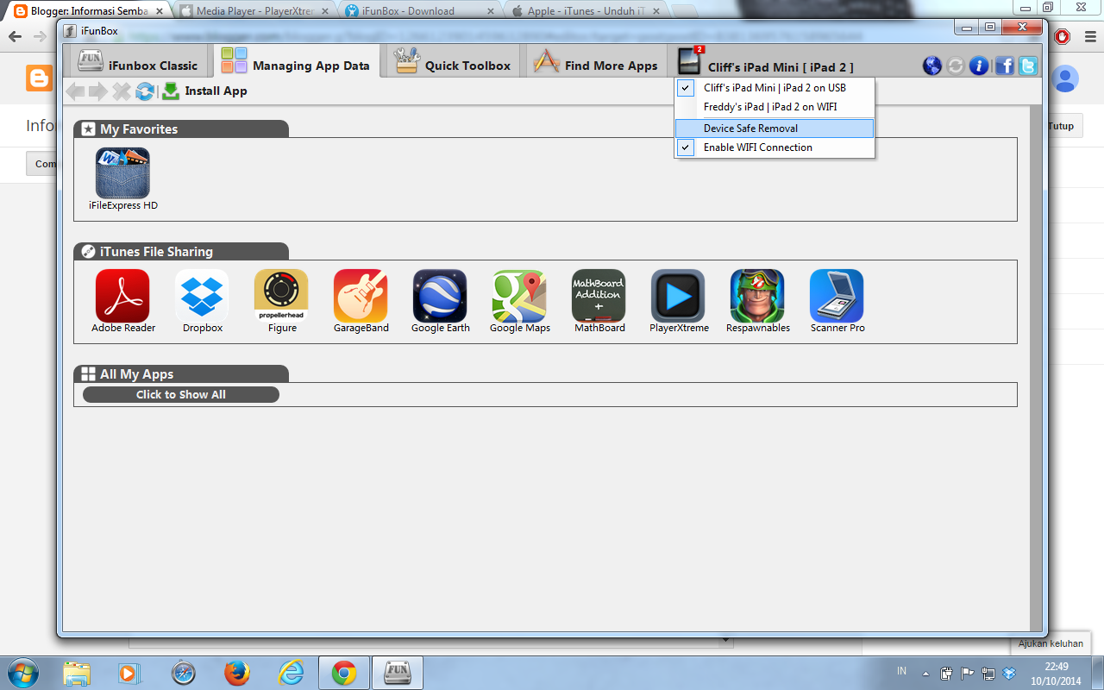
Task: Open Safari compass icon in taskbar
Action: (x=184, y=673)
